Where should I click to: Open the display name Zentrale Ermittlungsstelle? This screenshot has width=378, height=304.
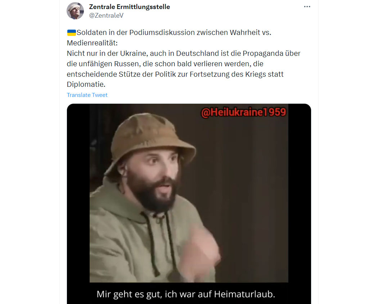tap(130, 7)
